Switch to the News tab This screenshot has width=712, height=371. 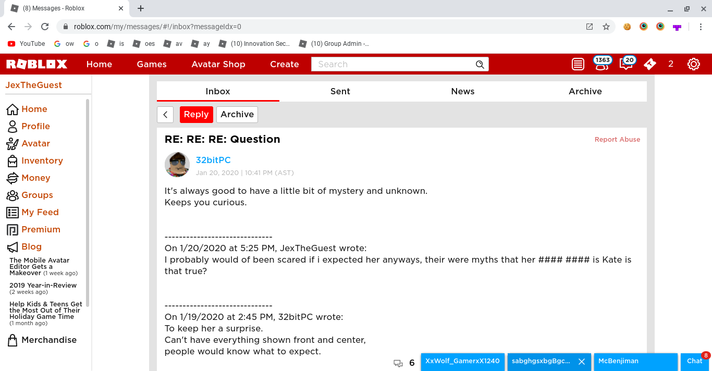(463, 91)
